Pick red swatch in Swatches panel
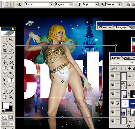The height and width of the screenshot is (129, 135). (133, 48)
